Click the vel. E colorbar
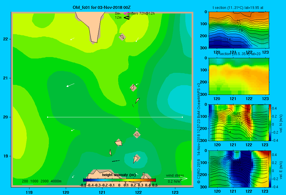 tap(270, 169)
